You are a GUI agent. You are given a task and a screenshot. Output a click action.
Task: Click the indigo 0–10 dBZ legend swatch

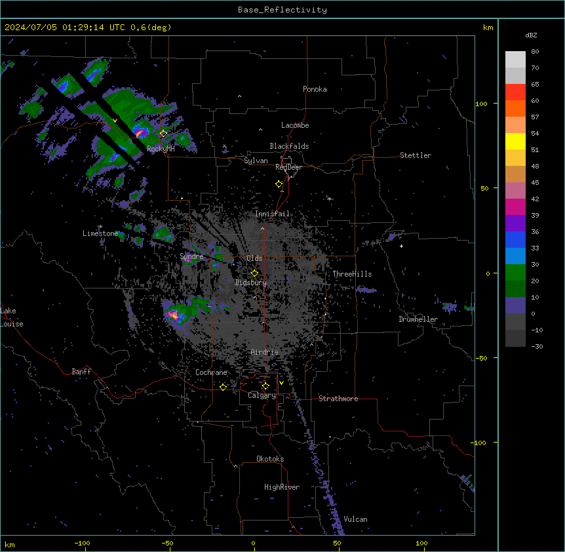515,306
